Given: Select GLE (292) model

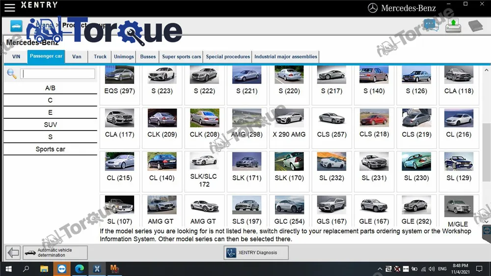Looking at the screenshot, I should coord(416,211).
